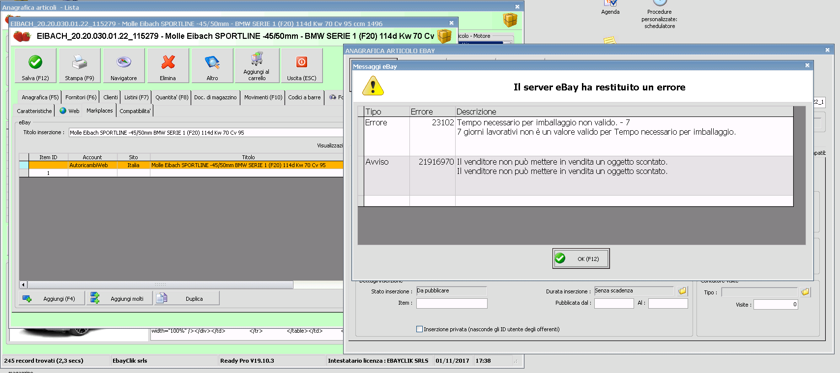Click the Tipo field in the visit counter panel

(x=759, y=292)
